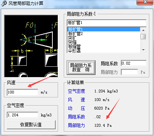Click the 局部阻力 Pa field
Screen dimensions: 154x136
click(129, 72)
